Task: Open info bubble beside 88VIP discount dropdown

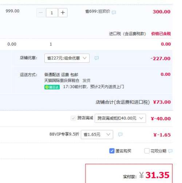Action: pos(120,135)
